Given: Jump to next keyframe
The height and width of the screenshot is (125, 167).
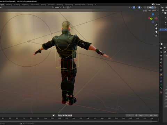Looking at the screenshot, I should click(69, 115).
